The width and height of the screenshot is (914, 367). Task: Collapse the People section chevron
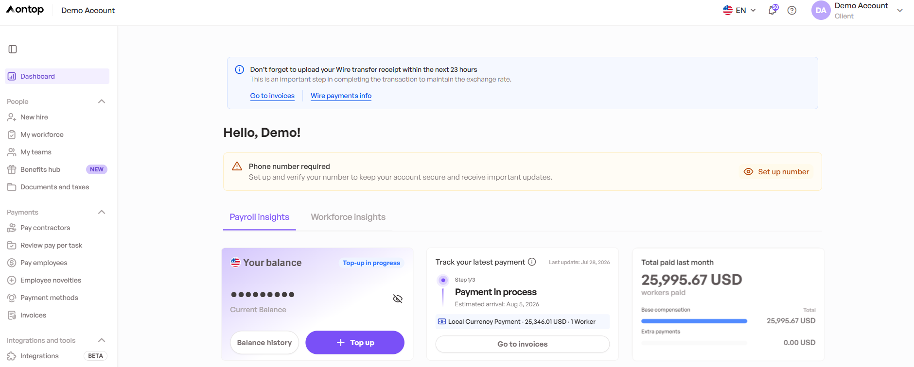point(102,101)
